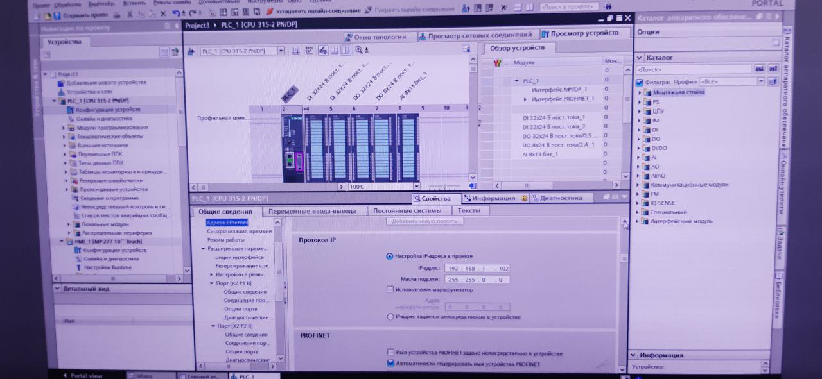Viewport: 822px width, 379px height.
Task: Select Синхронизация времени in properties navigation
Action: pyautogui.click(x=239, y=231)
